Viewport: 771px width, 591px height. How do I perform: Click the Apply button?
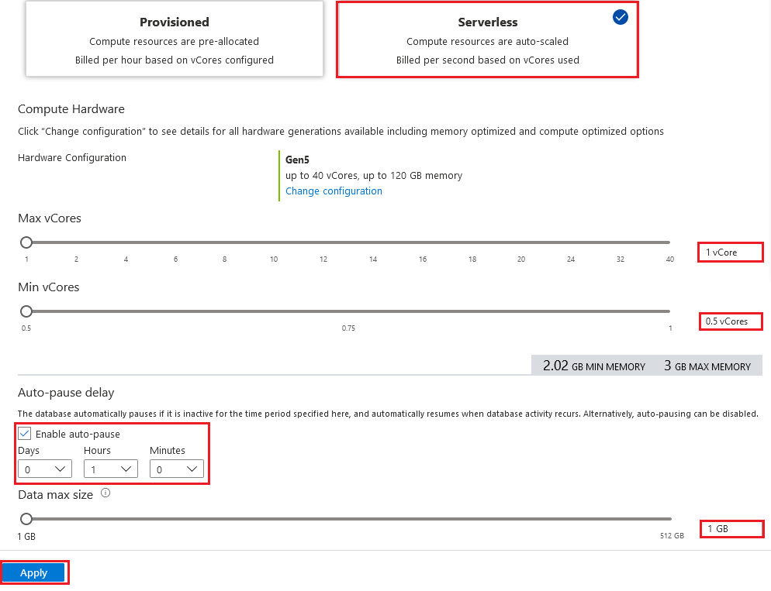pyautogui.click(x=34, y=573)
